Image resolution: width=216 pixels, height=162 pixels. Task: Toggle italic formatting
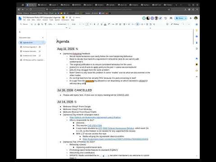pyautogui.click(x=98, y=24)
